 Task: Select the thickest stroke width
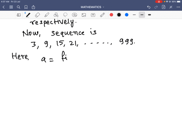pyautogui.click(x=149, y=15)
